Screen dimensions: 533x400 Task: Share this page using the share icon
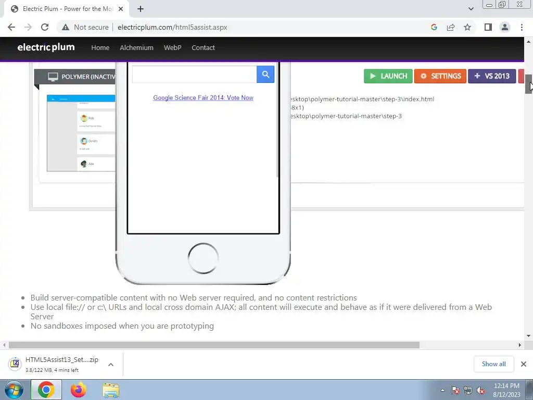451,27
